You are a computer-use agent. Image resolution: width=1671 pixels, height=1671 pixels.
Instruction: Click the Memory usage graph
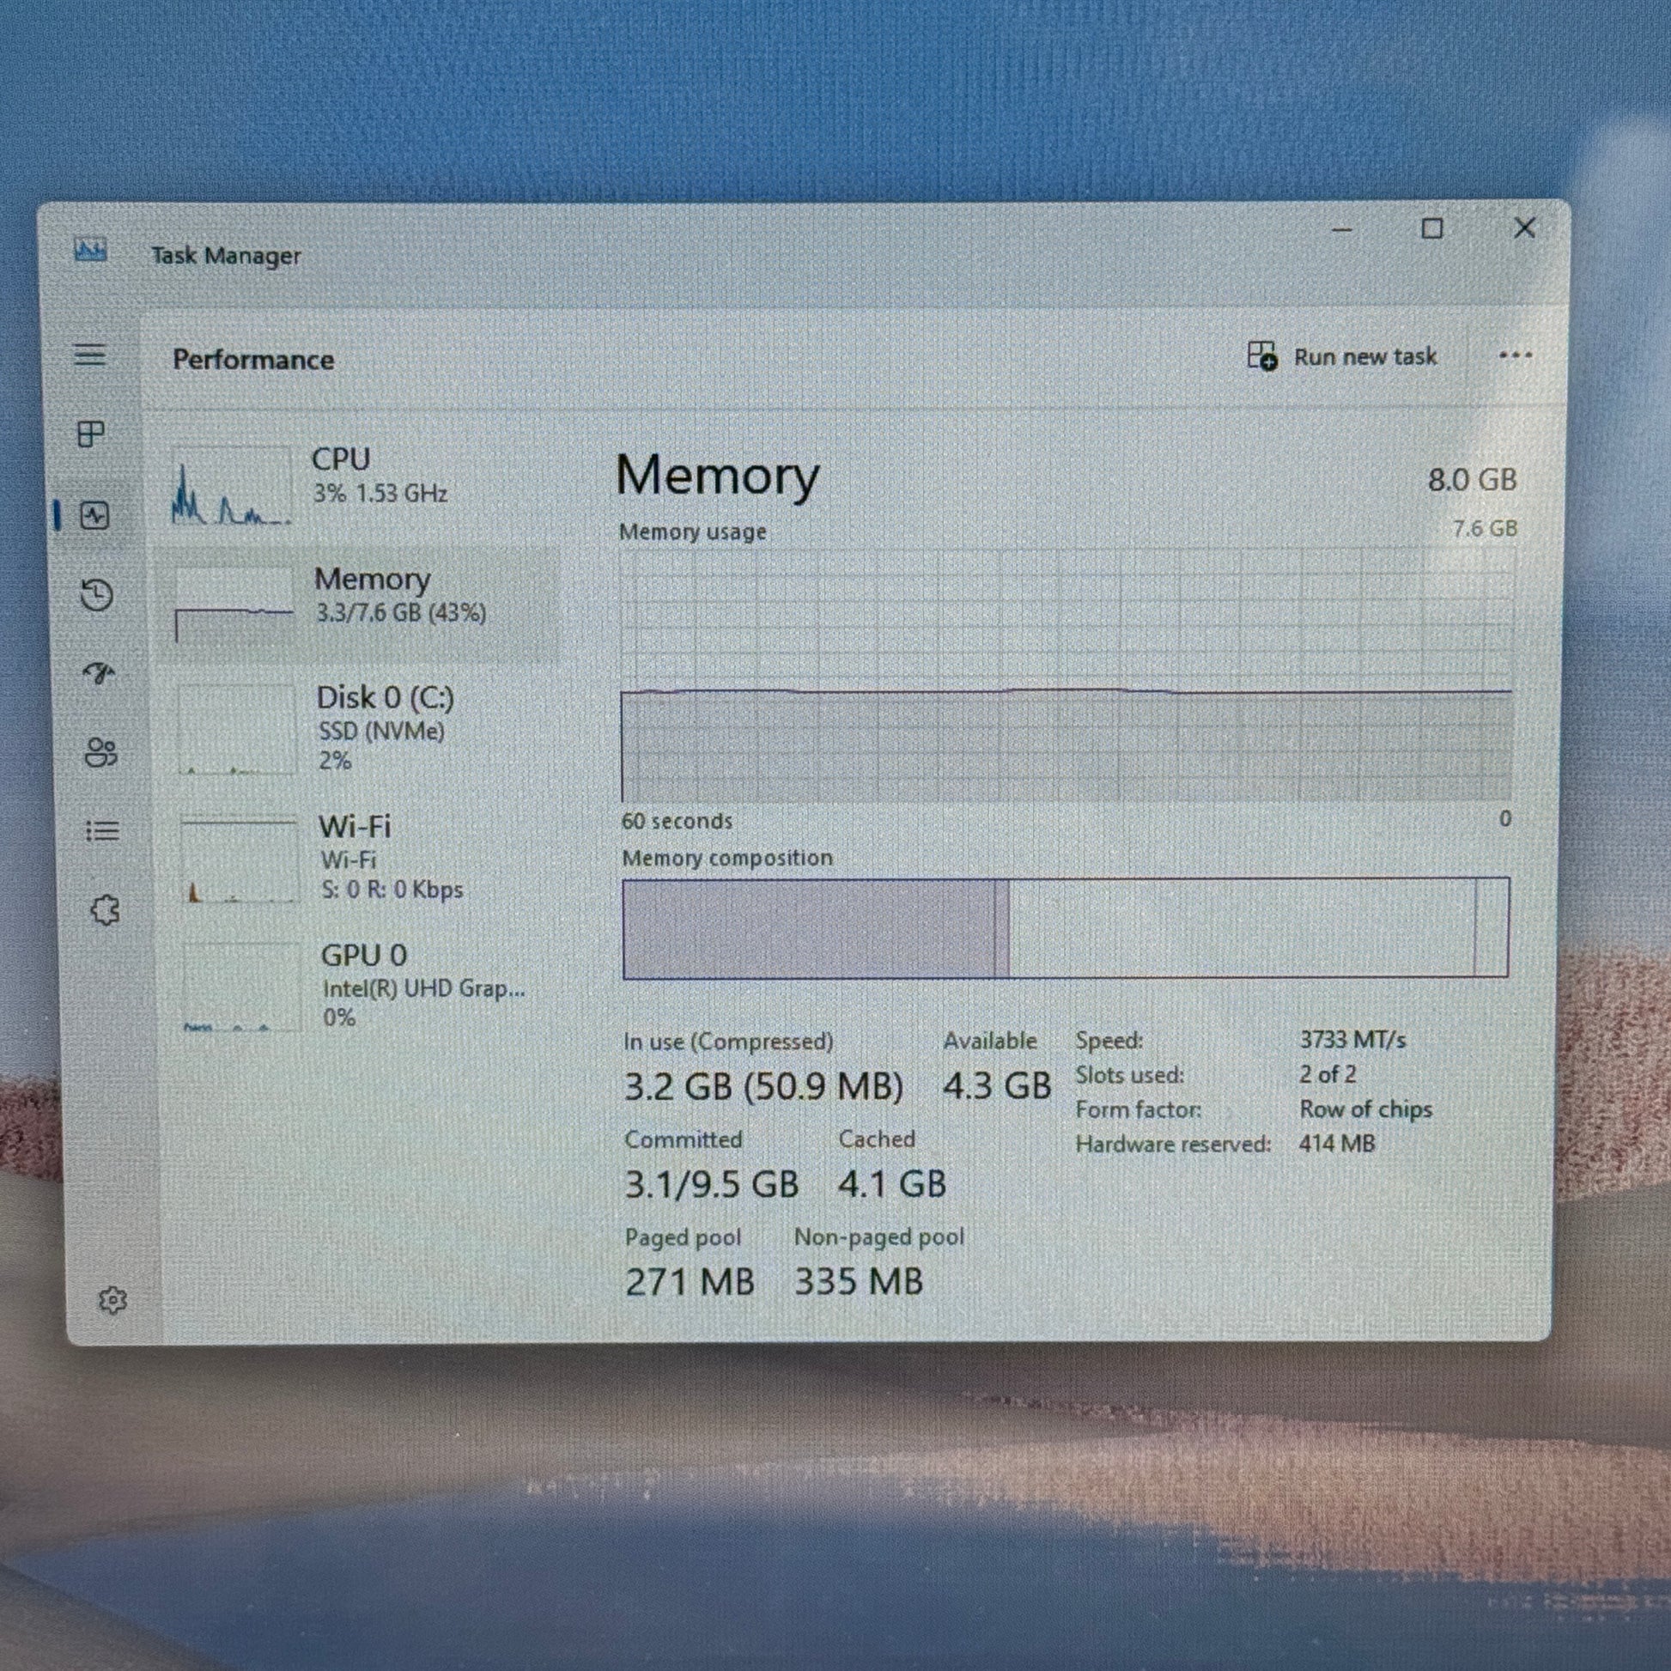click(x=1066, y=675)
